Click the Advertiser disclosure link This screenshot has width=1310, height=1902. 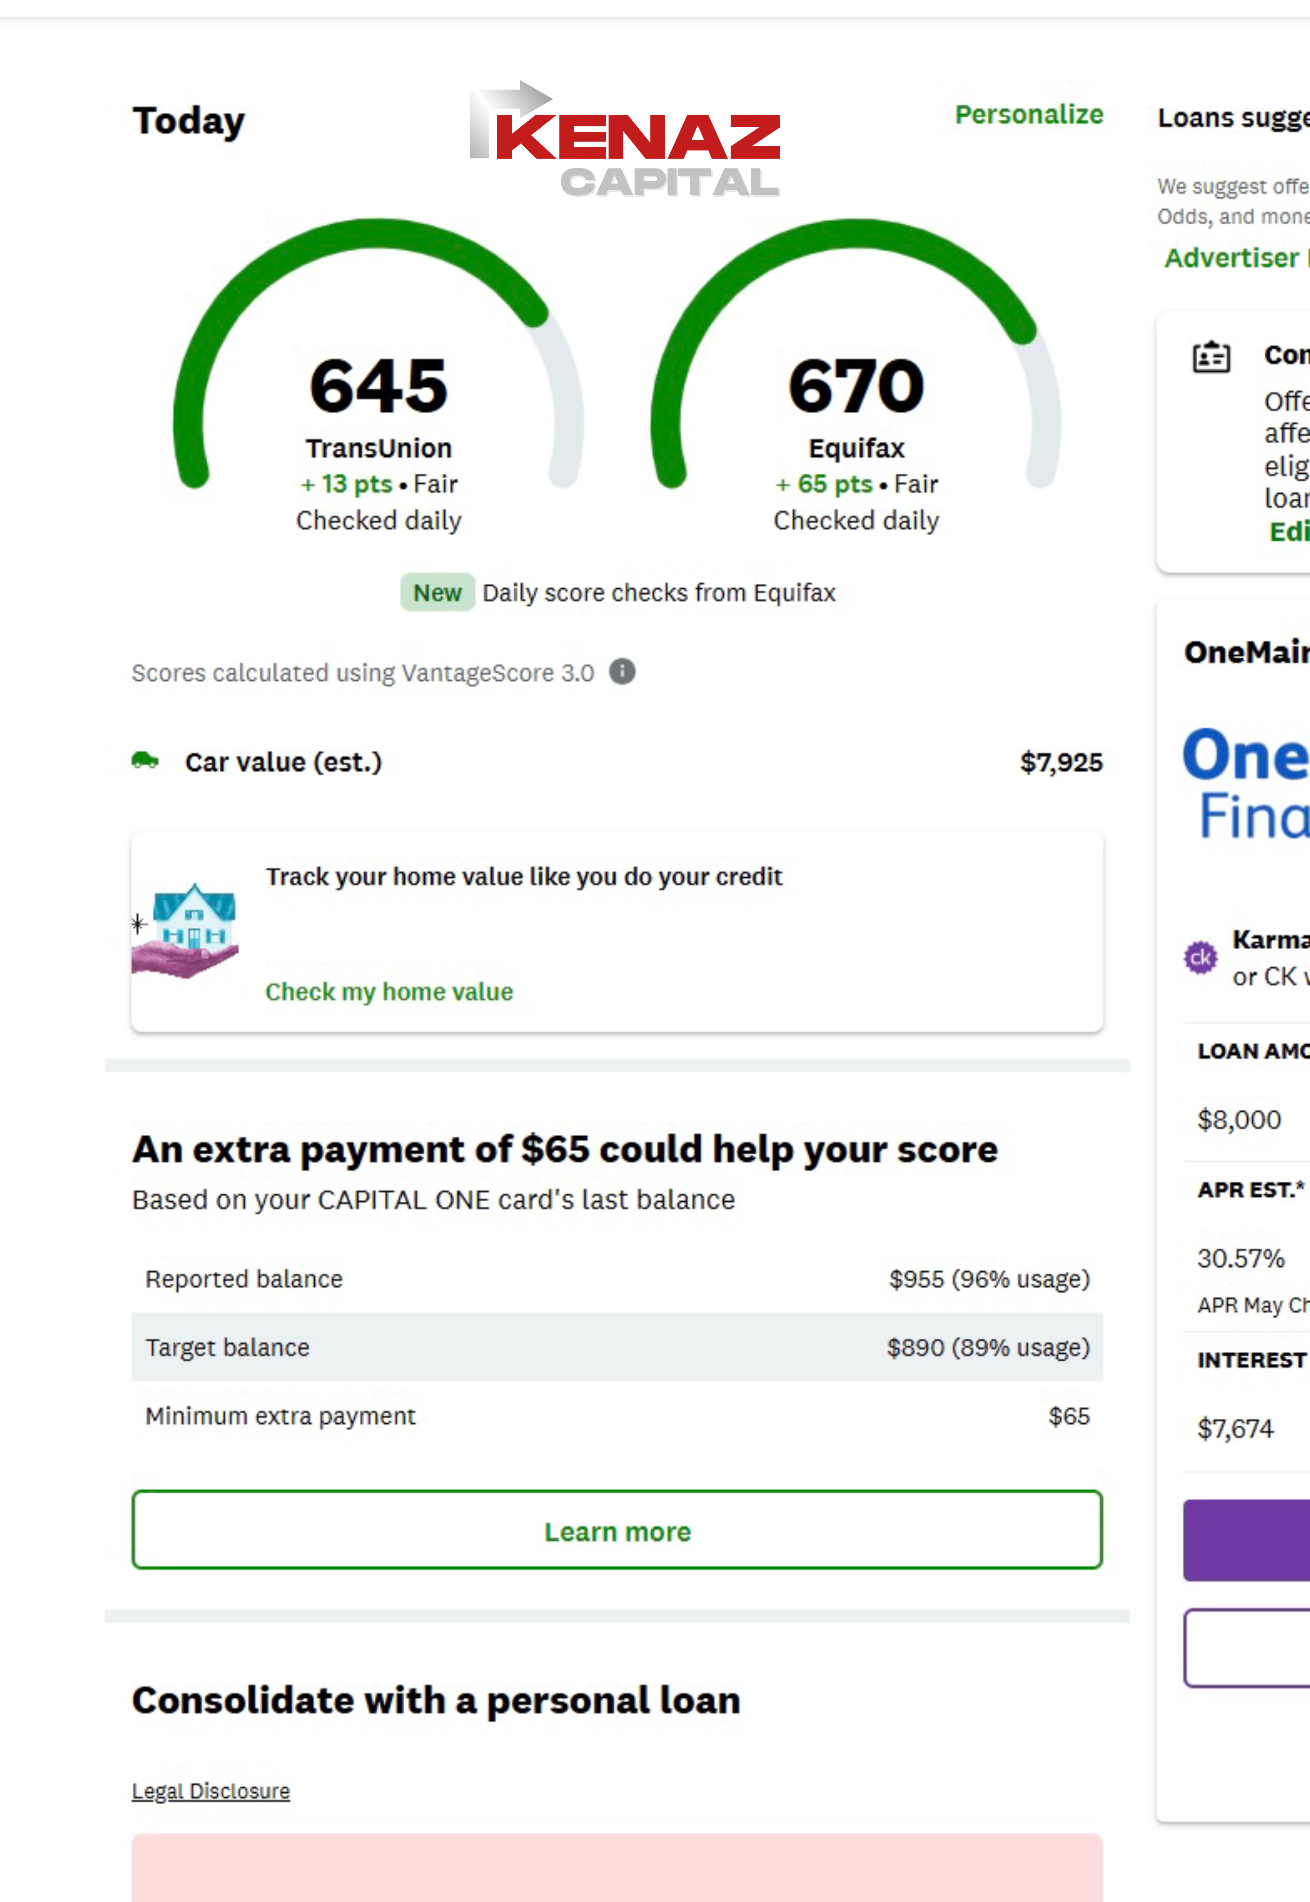(x=1235, y=258)
